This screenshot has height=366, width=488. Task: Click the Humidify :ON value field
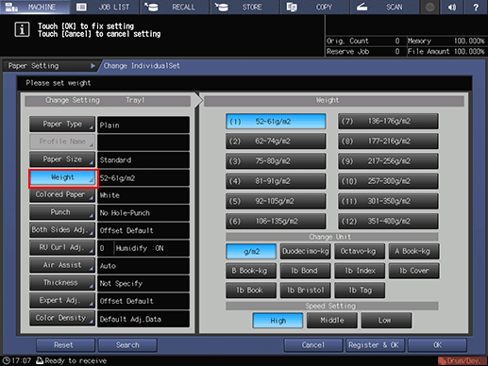tap(152, 248)
